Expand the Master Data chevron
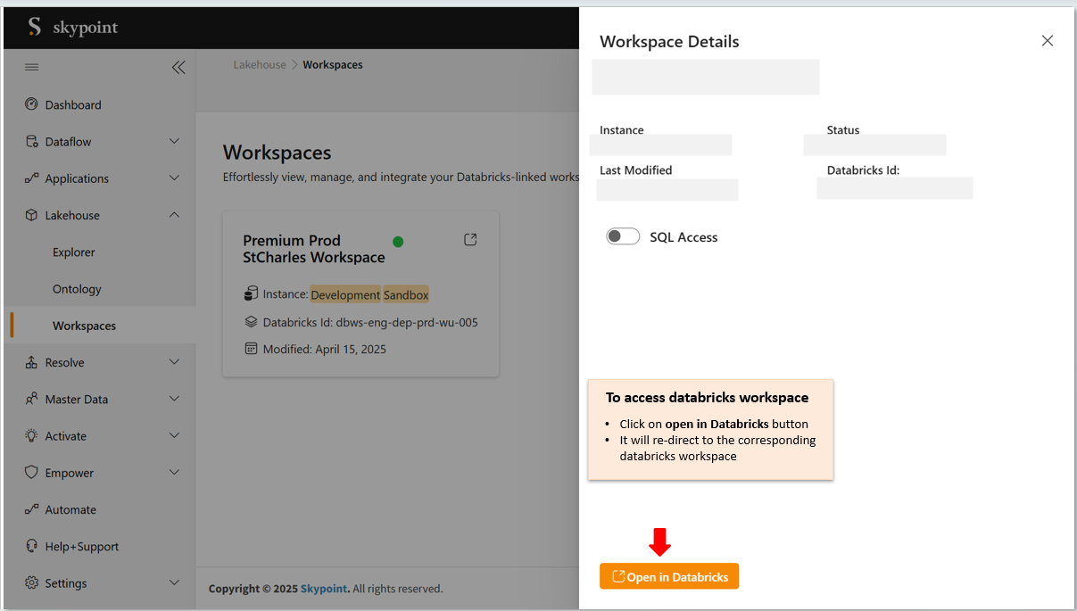Screen dimensions: 1077x611 [x=174, y=399]
